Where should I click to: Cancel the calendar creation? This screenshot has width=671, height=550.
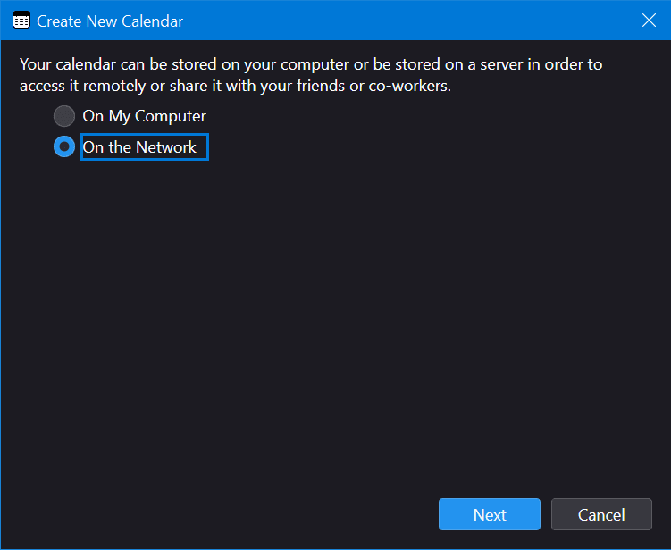(601, 514)
